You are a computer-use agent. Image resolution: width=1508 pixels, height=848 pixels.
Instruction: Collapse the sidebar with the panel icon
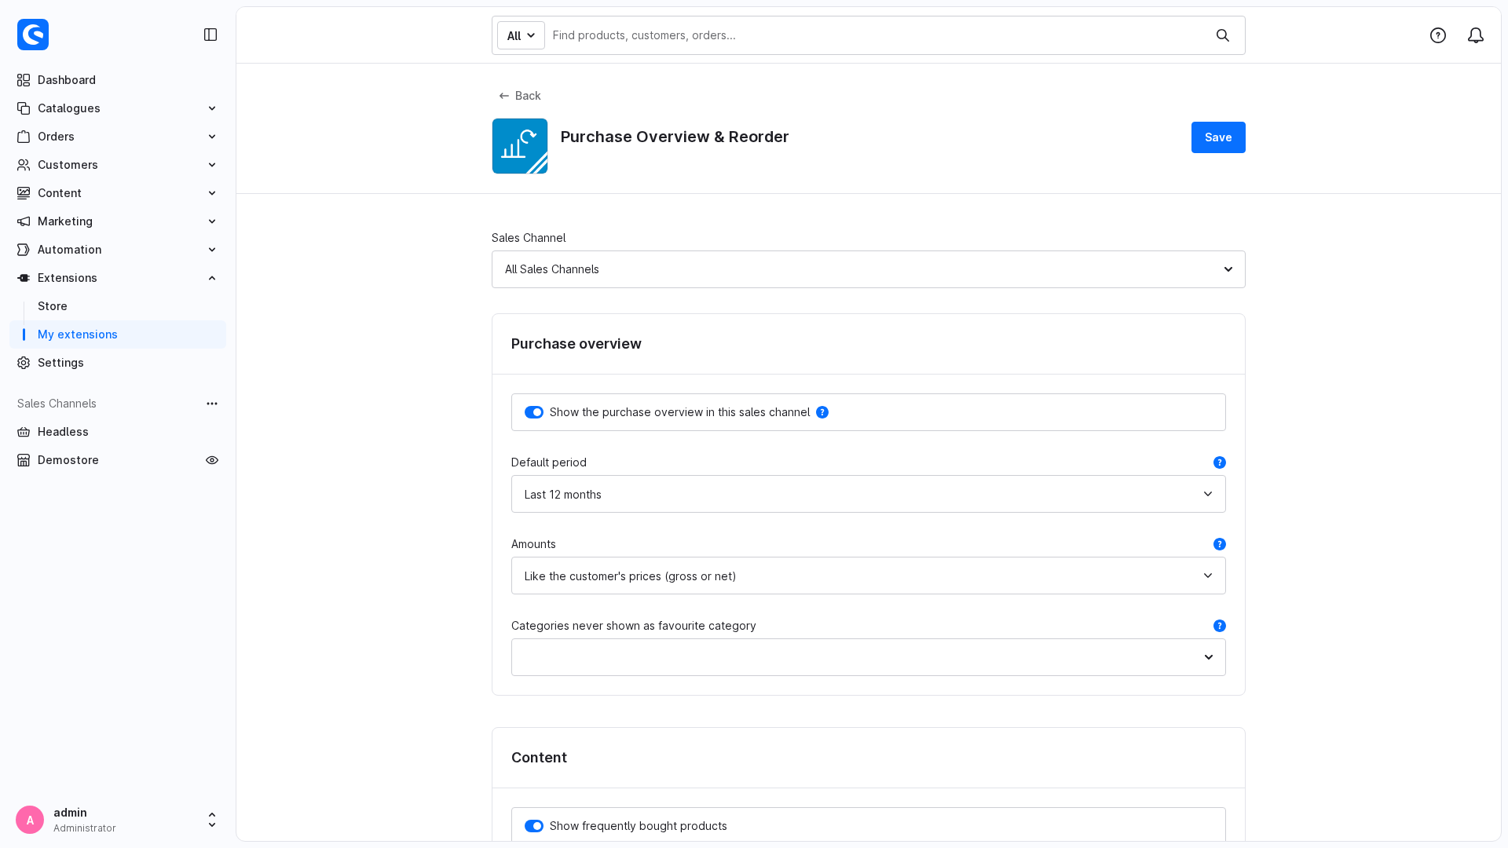click(210, 35)
